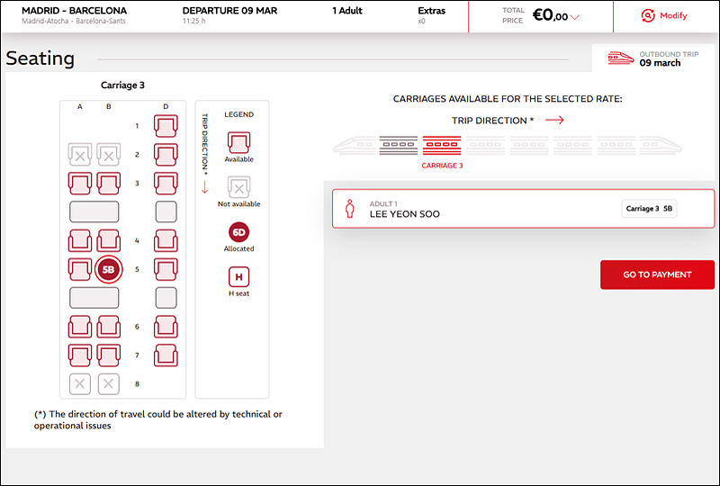Click the Madrid - Barcelona route heading
720x486 pixels.
75,11
